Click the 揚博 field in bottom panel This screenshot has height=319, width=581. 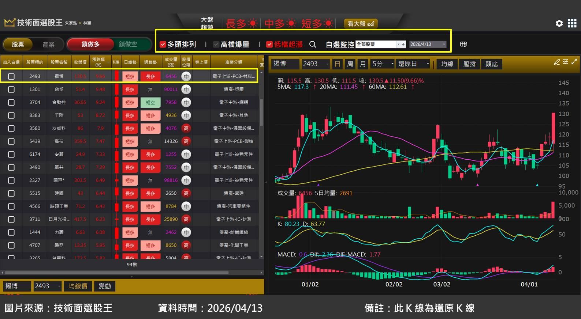pyautogui.click(x=17, y=286)
